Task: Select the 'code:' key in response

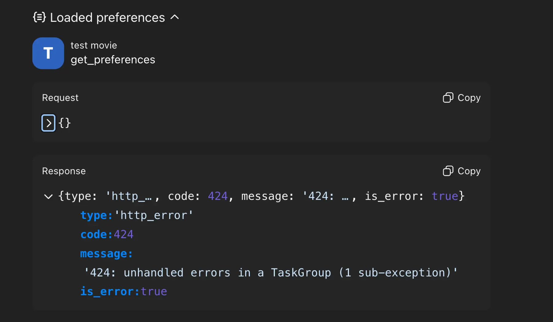Action: 96,235
